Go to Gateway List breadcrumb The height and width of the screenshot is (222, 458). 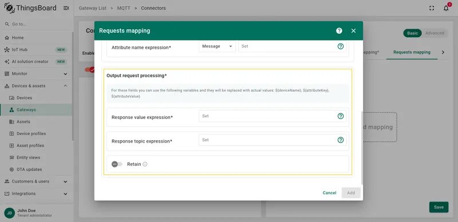coord(93,8)
